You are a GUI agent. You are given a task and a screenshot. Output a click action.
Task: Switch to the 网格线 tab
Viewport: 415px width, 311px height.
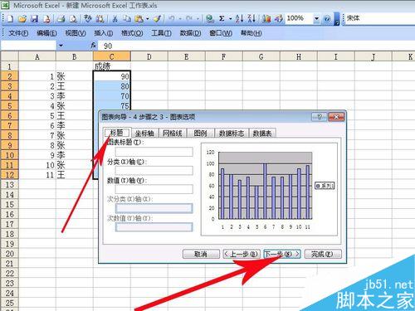point(173,134)
